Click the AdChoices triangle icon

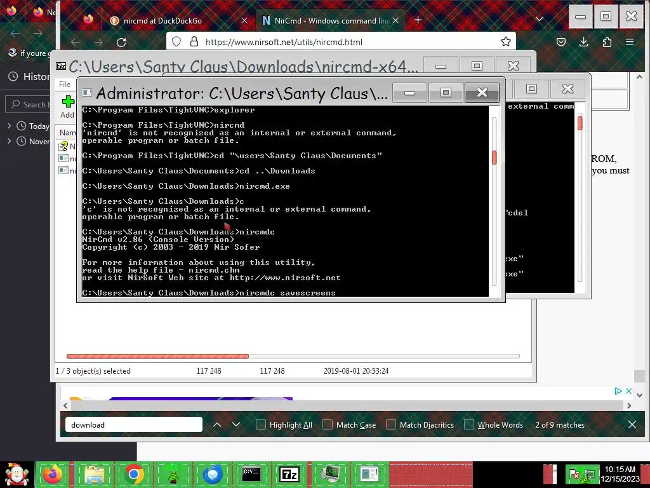tap(618, 391)
